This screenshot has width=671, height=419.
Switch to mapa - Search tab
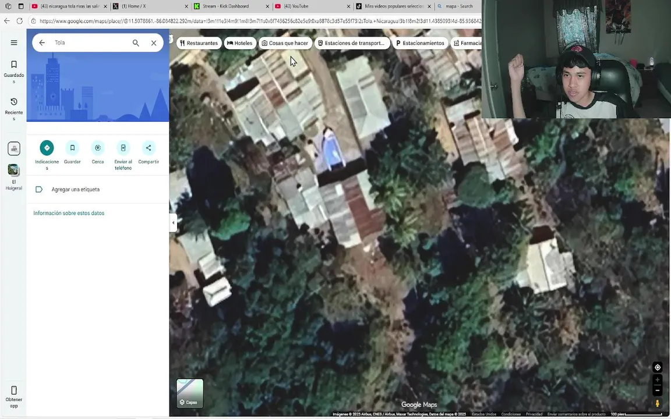click(x=458, y=6)
